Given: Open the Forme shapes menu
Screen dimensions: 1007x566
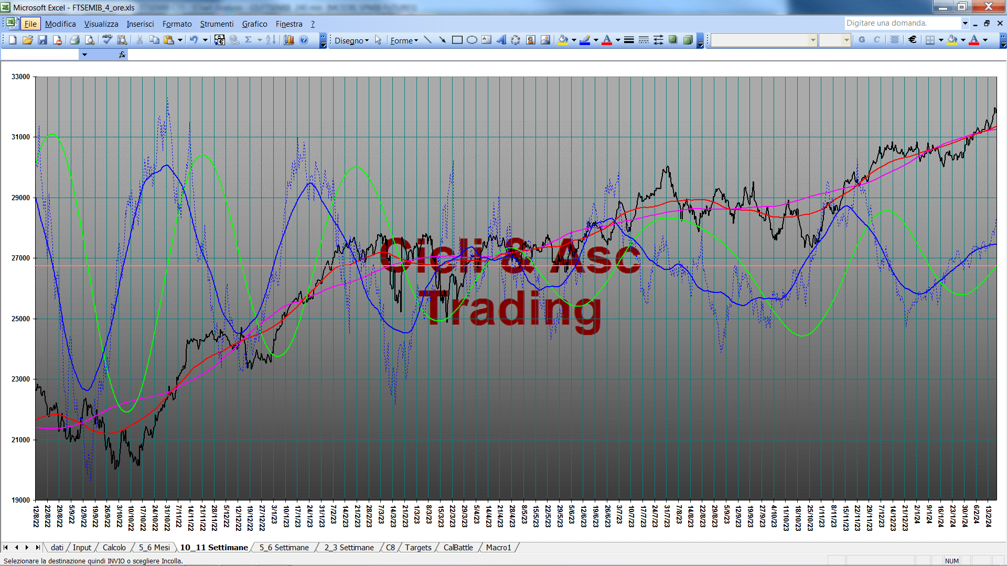Looking at the screenshot, I should 404,40.
